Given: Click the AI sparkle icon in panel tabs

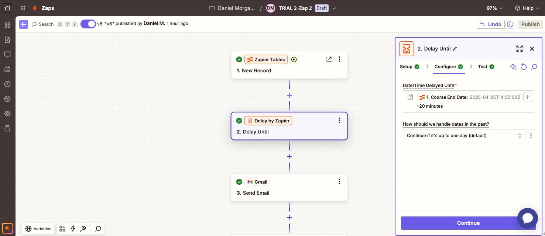Looking at the screenshot, I should (x=513, y=67).
